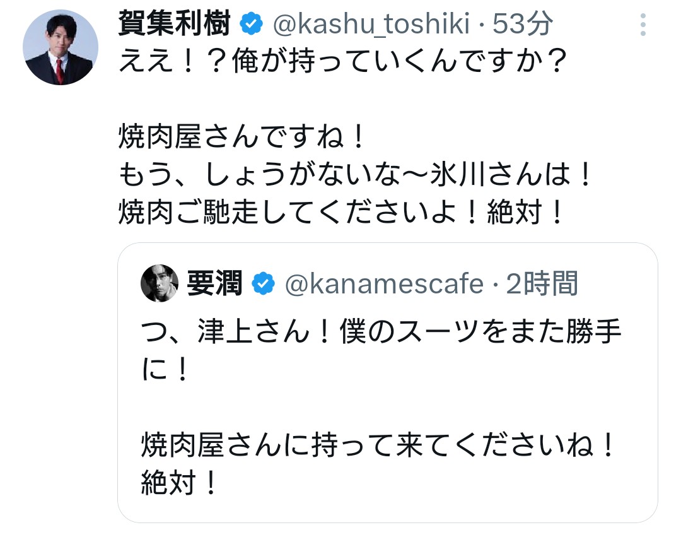Image resolution: width=681 pixels, height=537 pixels.
Task: Click the line 焼肉屋さんですね！
Action: pyautogui.click(x=243, y=139)
